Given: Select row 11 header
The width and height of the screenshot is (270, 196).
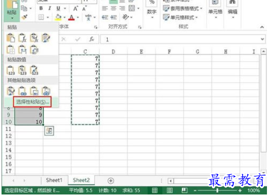Looking at the screenshot, I should point(8,129).
